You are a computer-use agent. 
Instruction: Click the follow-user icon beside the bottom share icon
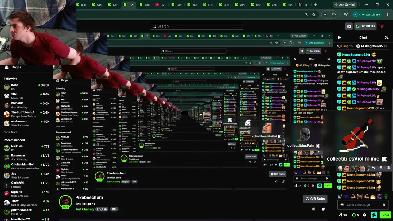click(x=323, y=209)
